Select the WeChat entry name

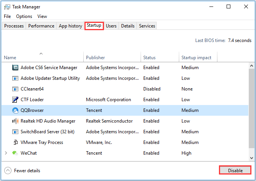29,153
